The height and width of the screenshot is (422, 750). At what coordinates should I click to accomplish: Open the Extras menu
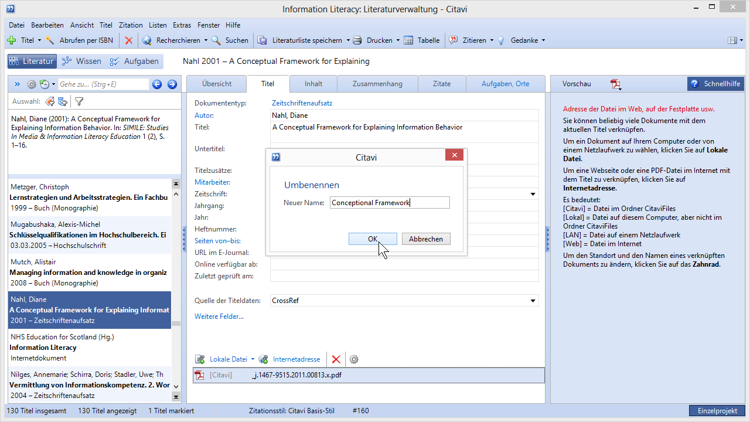(x=182, y=25)
